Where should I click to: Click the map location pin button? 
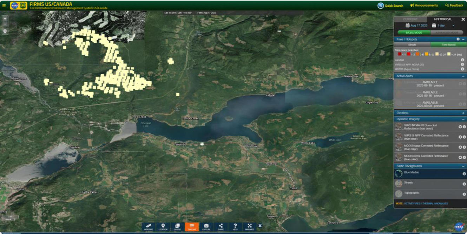[x=5, y=31]
